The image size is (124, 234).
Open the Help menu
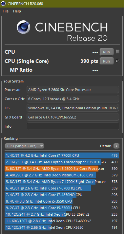[x=17, y=11]
